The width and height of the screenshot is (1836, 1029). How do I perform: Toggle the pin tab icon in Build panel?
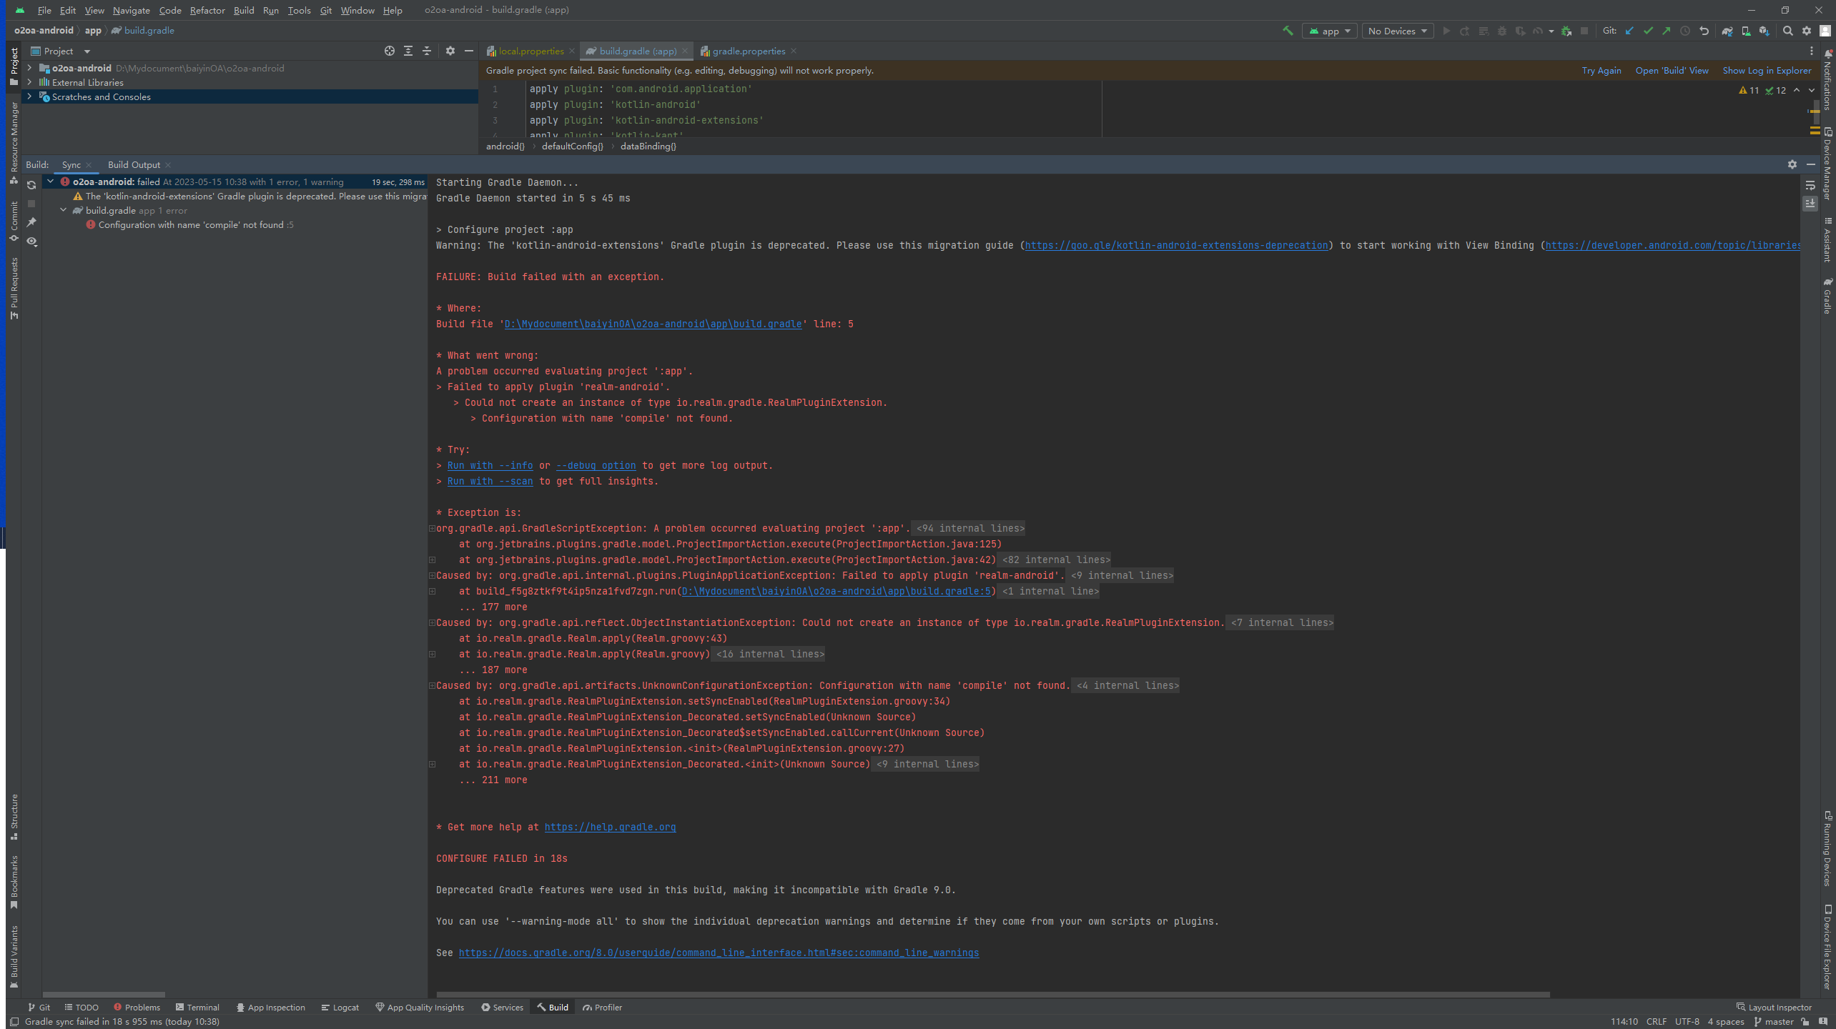[31, 223]
